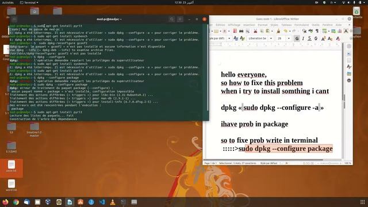Adjust the zoom slider in Writer status bar
368x207 pixels.
click(329, 163)
